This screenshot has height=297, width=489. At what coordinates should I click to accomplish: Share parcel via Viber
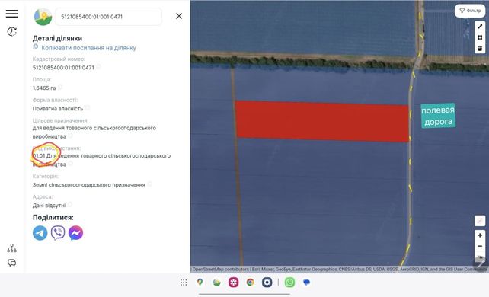[x=58, y=233]
